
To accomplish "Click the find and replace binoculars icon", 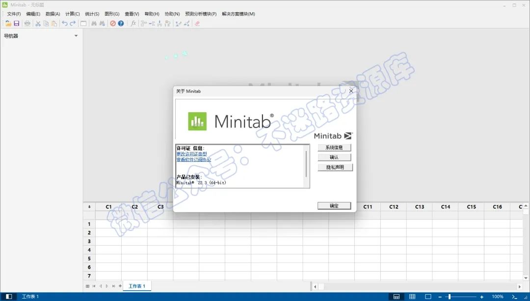I will point(102,24).
